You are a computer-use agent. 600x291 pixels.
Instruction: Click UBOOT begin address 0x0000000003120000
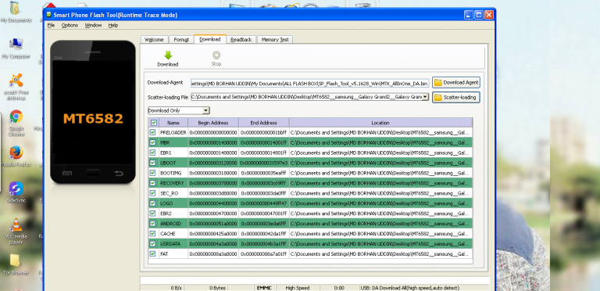pos(213,163)
